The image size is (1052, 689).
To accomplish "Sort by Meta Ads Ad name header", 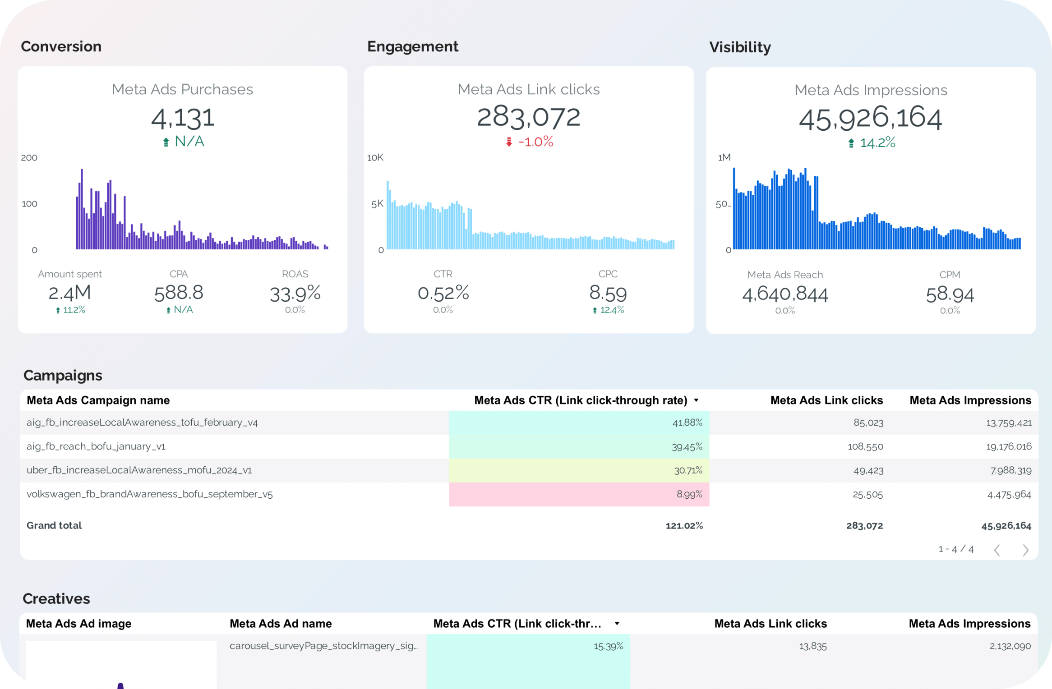I will coord(281,624).
